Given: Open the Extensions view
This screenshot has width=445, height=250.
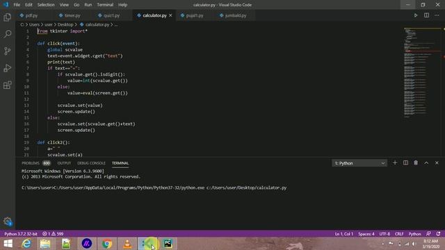Looking at the screenshot, I should [8, 85].
